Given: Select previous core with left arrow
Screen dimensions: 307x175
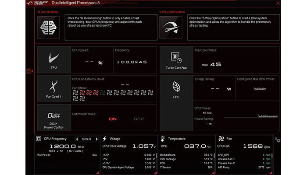Looking at the screenshot, I should (77, 139).
